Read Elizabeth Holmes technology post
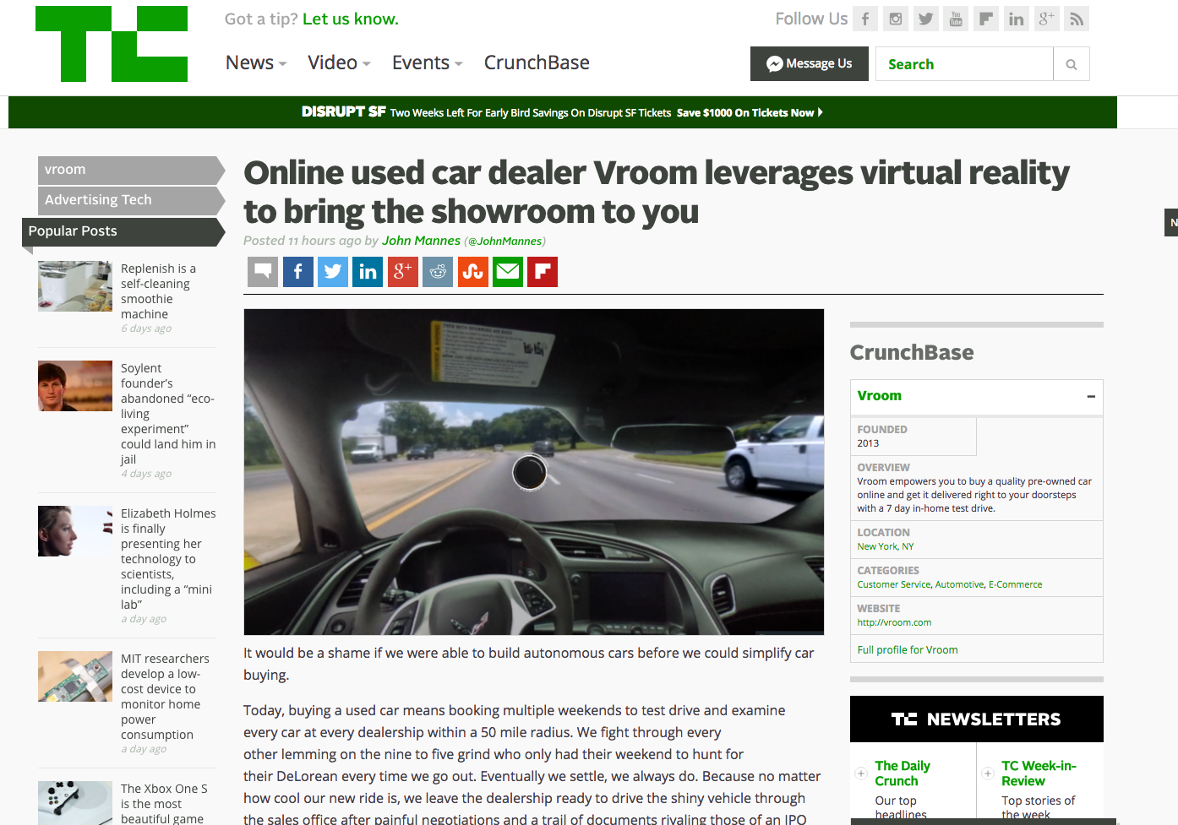 (168, 559)
